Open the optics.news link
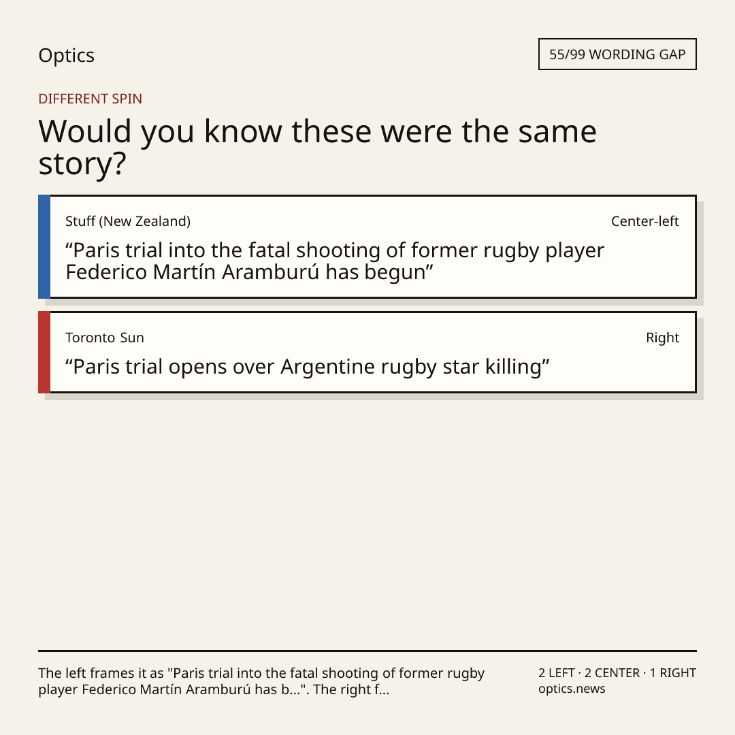This screenshot has height=735, width=735. coord(572,689)
